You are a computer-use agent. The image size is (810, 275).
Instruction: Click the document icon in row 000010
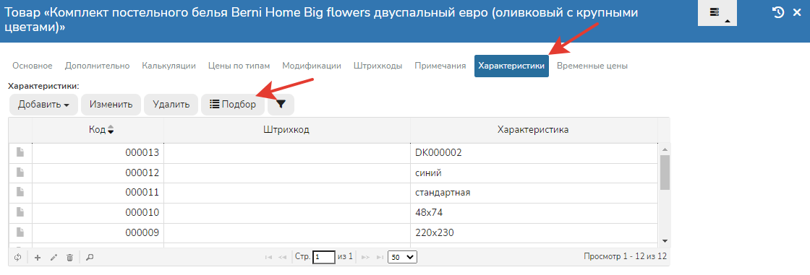[20, 211]
